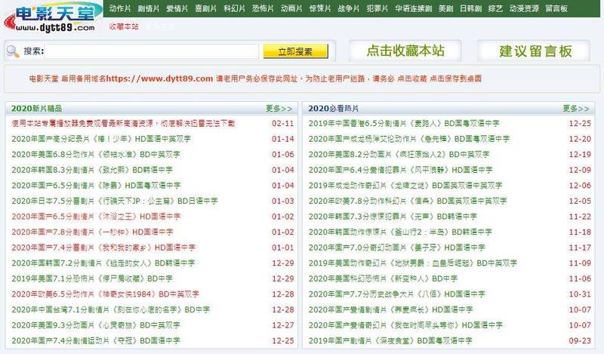Click the 《急先锋》 Jackie Chan film link
Image resolution: width=604 pixels, height=354 pixels.
tap(409, 139)
